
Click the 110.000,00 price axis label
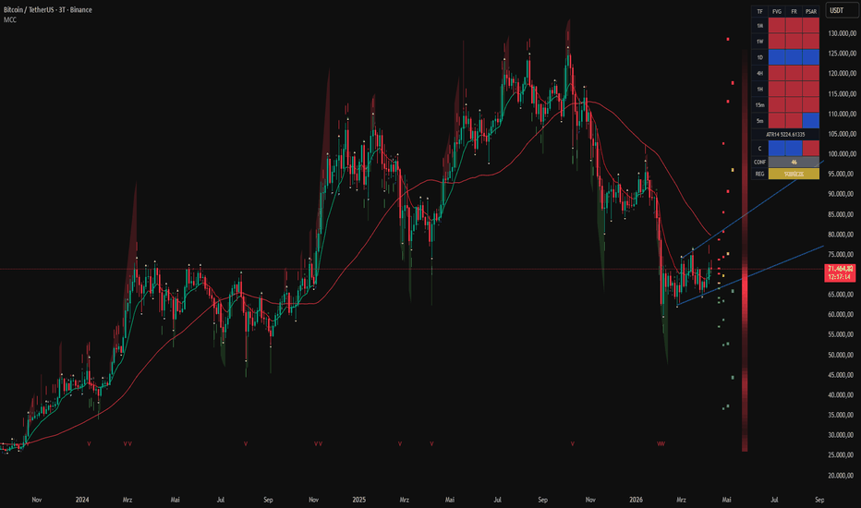click(841, 115)
